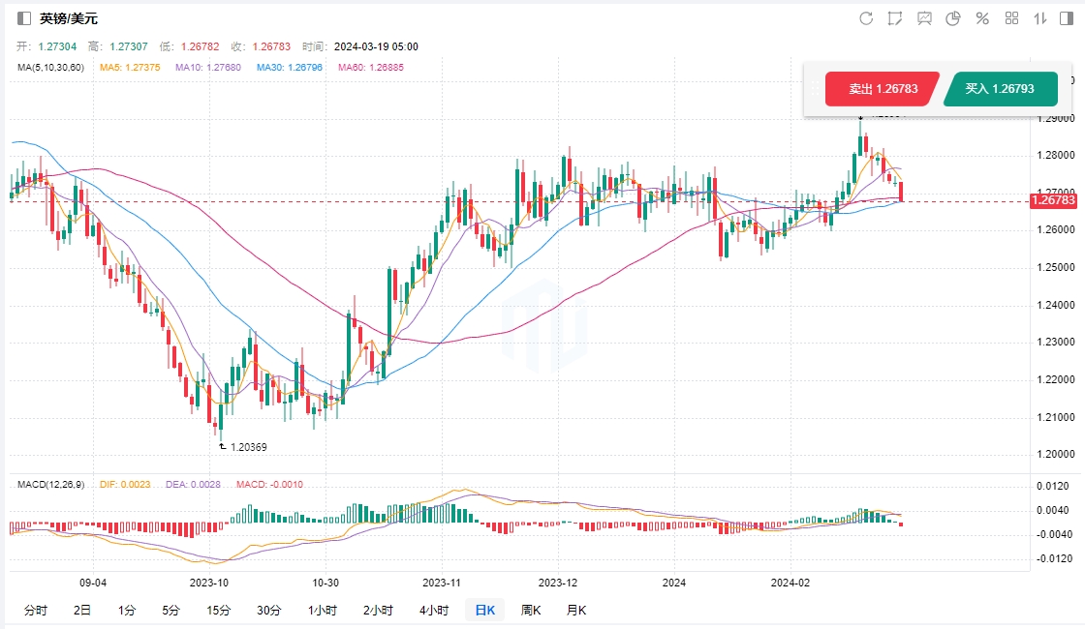Switch to the 分时 timeframe tab
1085x629 pixels.
[x=35, y=611]
